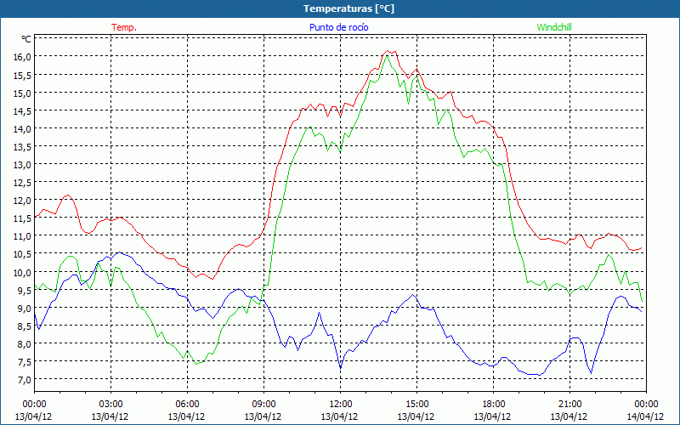Select the green 'Windchill' legend label

point(554,27)
